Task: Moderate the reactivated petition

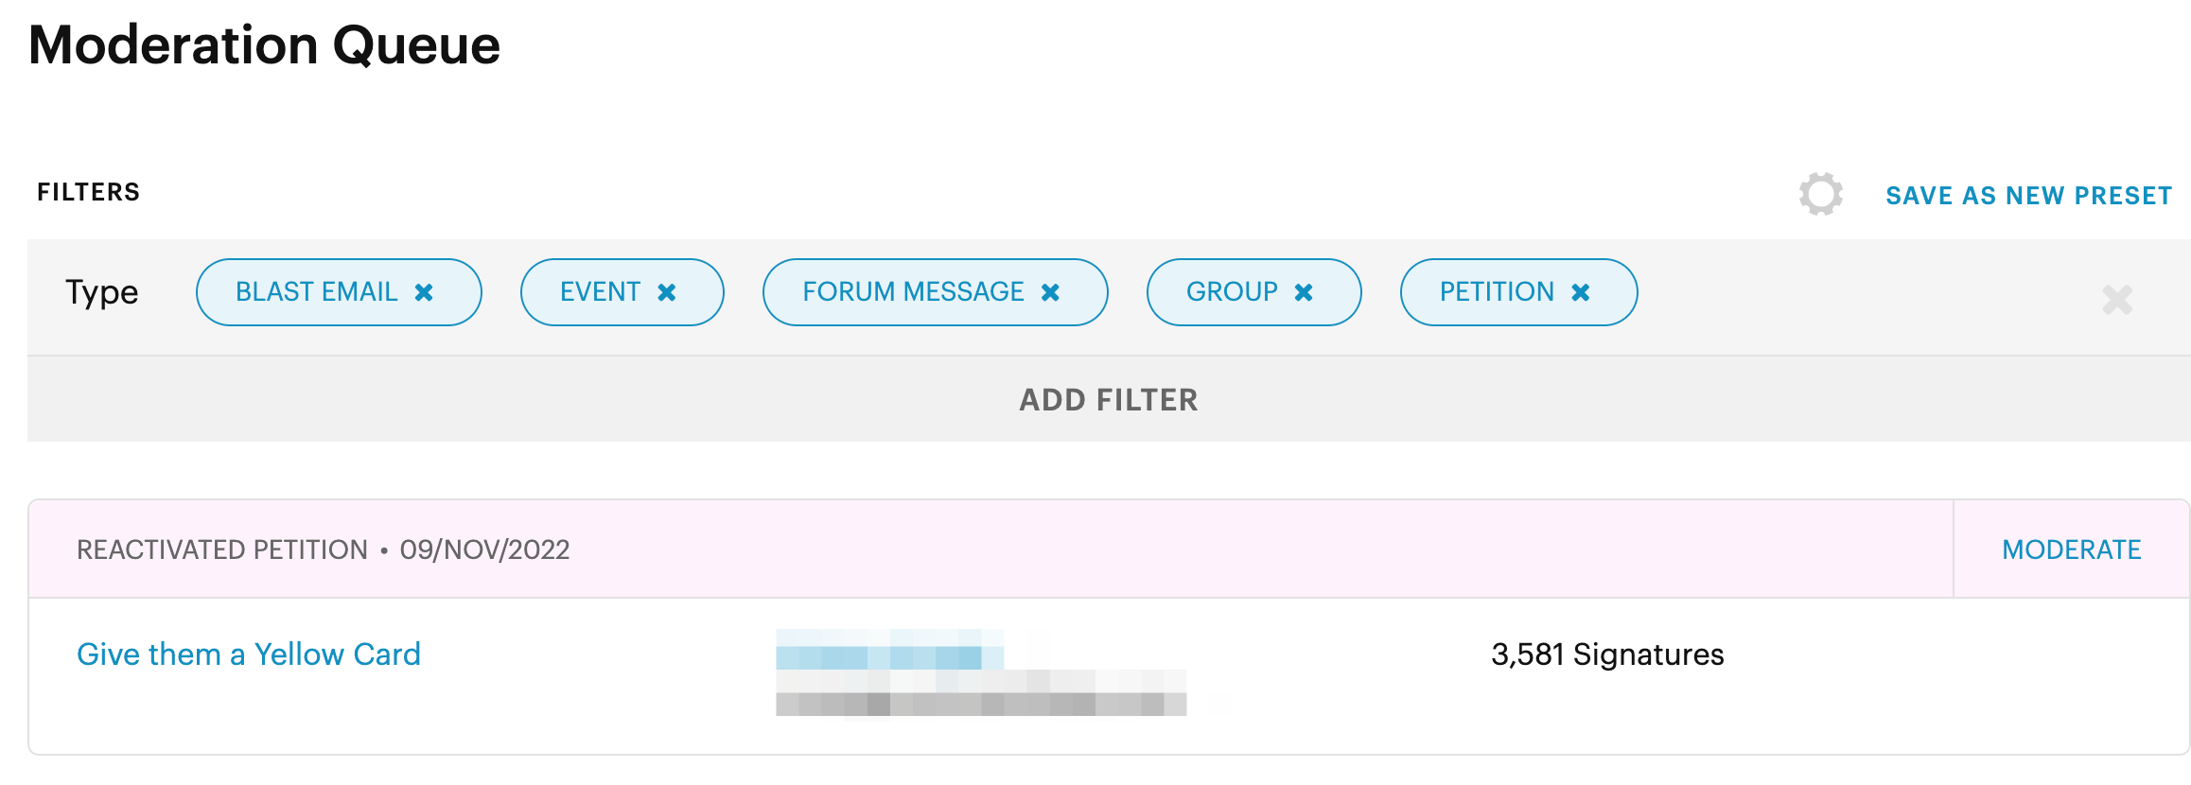Action: 2072,549
